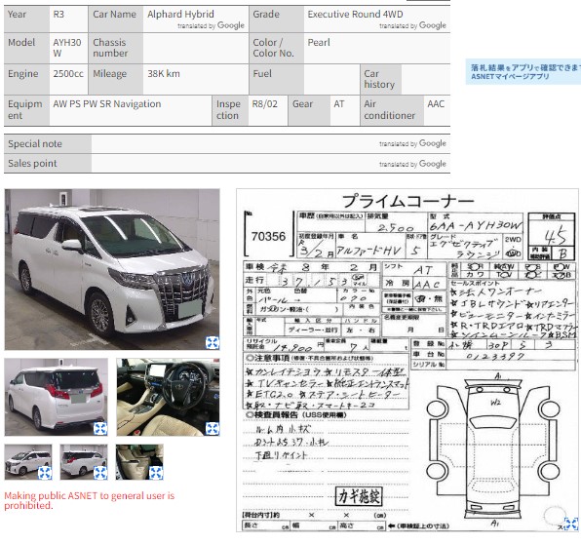Image resolution: width=581 pixels, height=544 pixels.
Task: Select the equipment AW PS PW SR Navigation
Action: (x=107, y=104)
